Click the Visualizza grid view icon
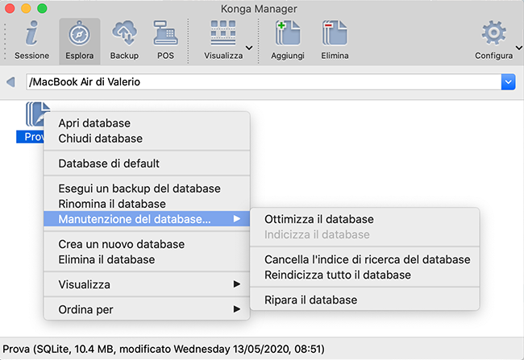Screen dimensions: 524x360 point(223,34)
